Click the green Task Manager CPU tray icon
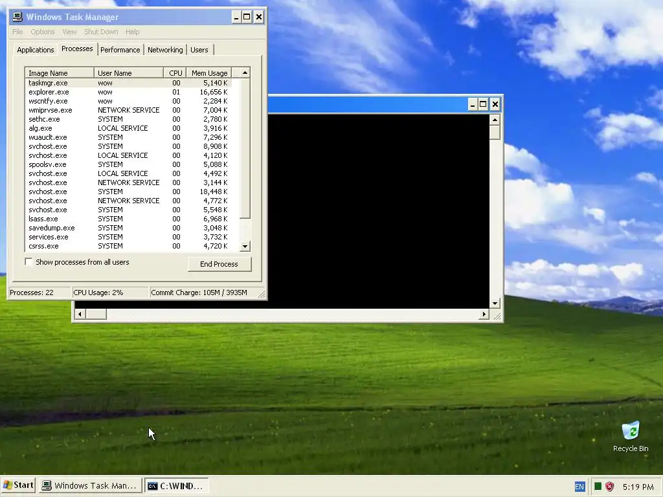 pos(598,487)
